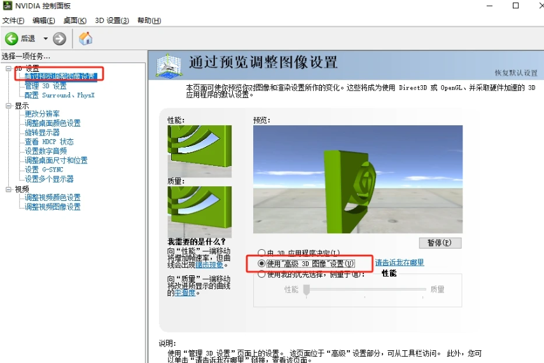The image size is (544, 363).
Task: Open 更改分辨率 task
Action: (x=42, y=114)
